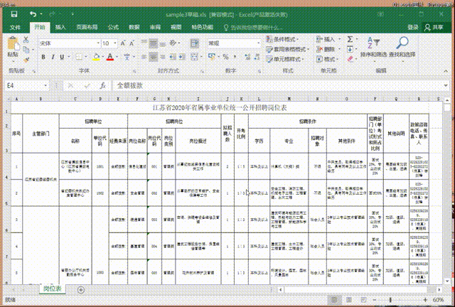
Task: Open the File tab
Action: [15, 27]
